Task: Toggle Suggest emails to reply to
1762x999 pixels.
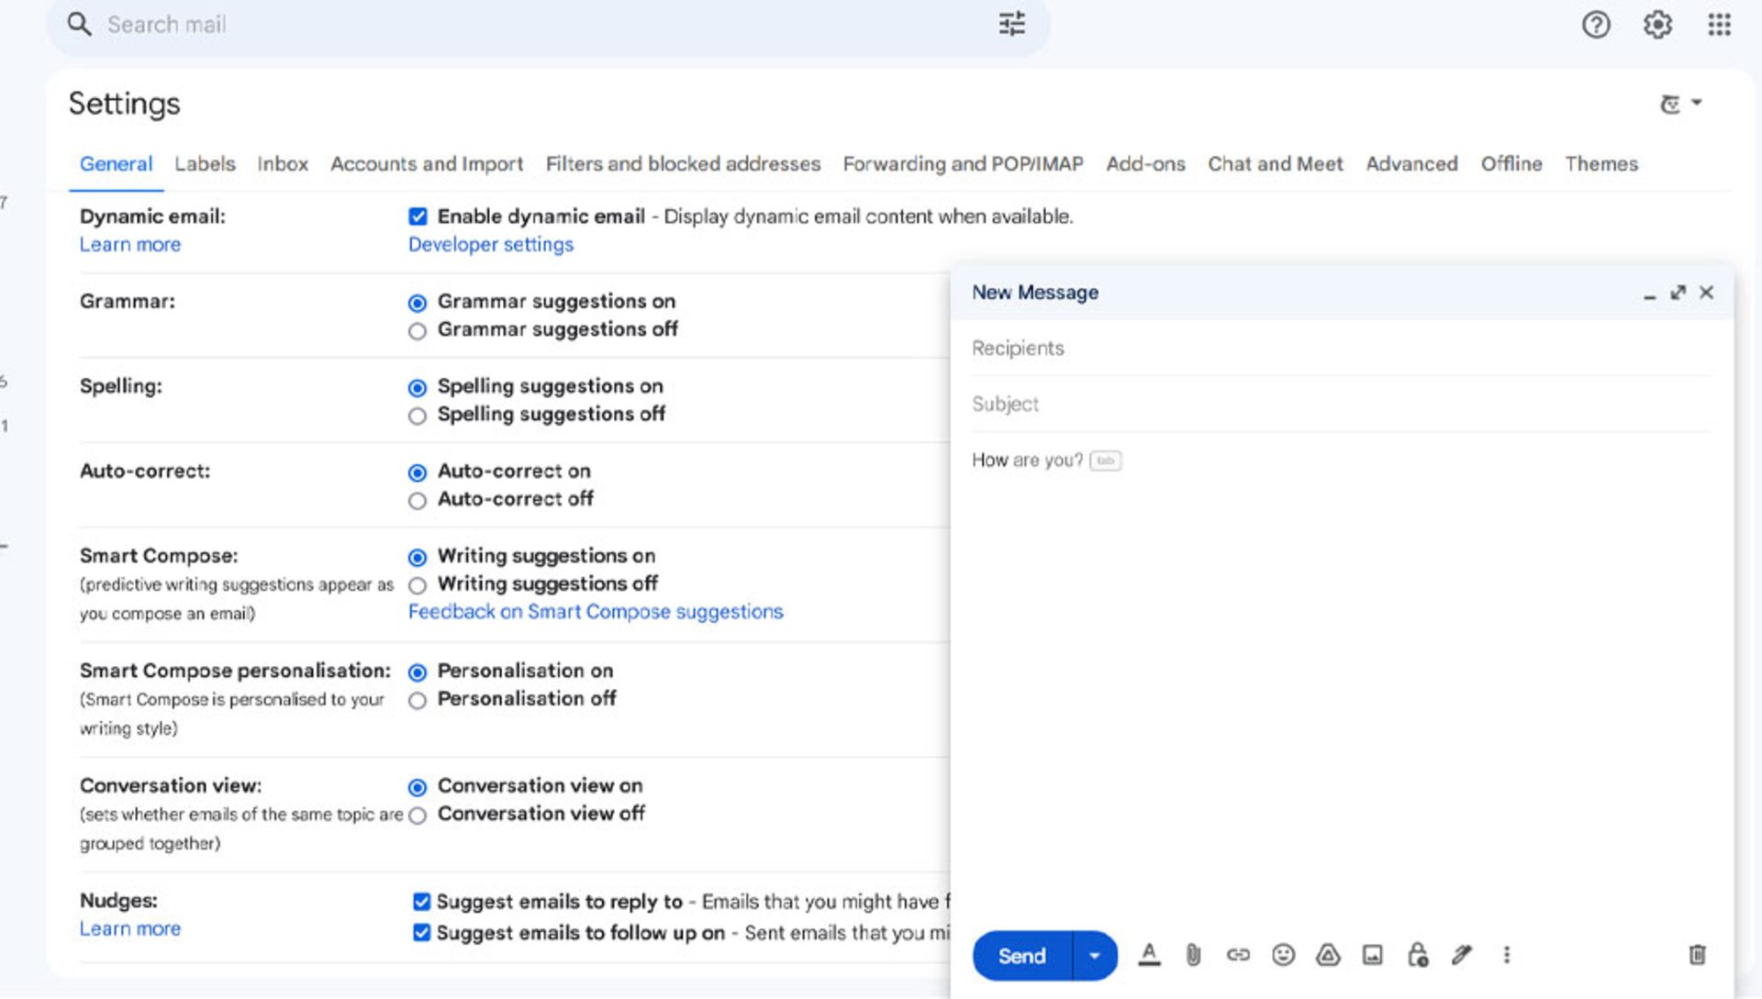Action: tap(421, 902)
